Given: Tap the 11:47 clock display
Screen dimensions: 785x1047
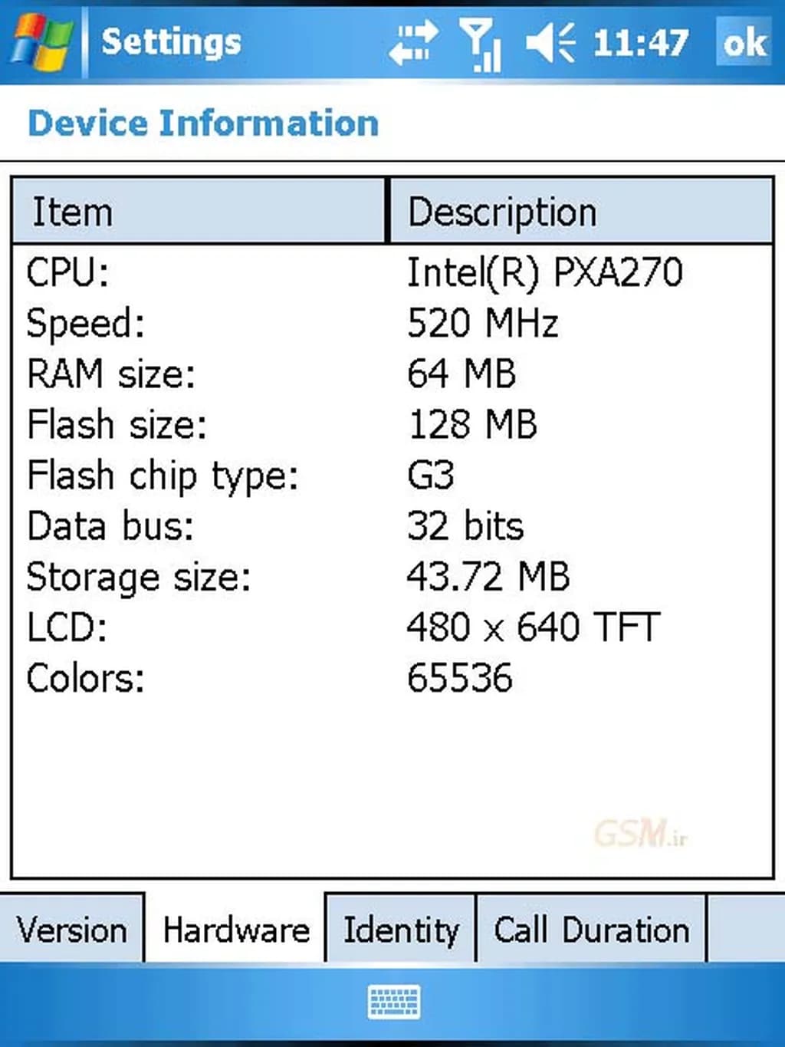Looking at the screenshot, I should click(641, 42).
